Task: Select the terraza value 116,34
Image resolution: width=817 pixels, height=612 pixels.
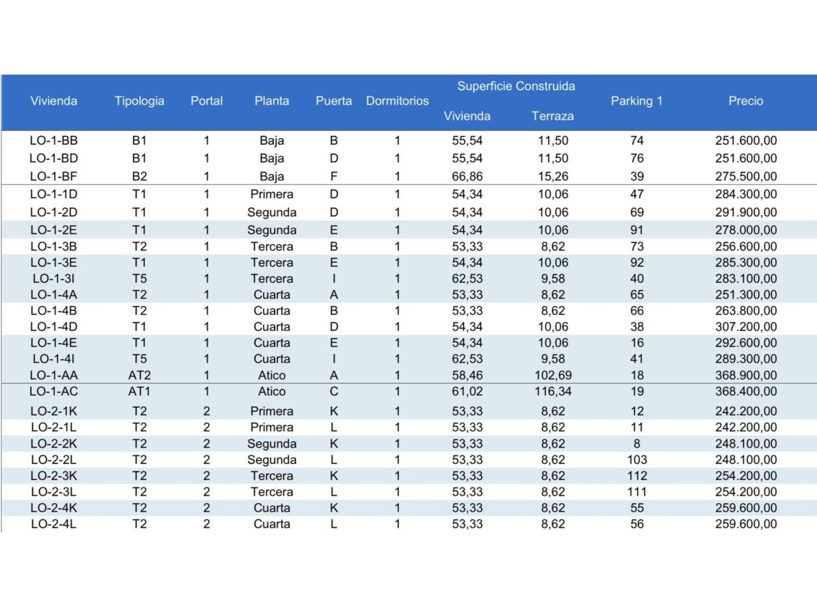Action: 553,391
